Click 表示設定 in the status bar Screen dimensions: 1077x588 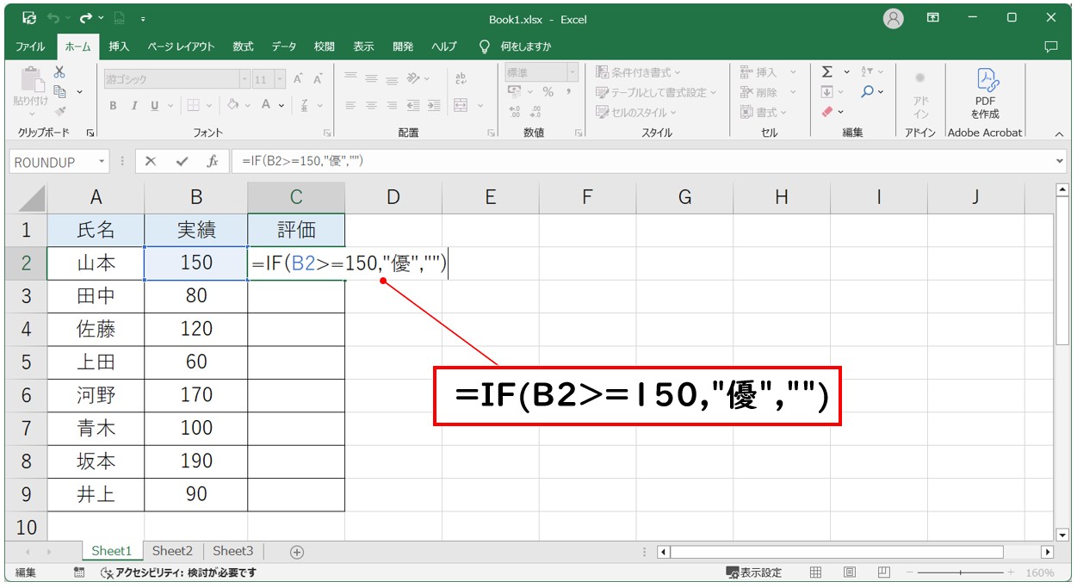click(754, 573)
